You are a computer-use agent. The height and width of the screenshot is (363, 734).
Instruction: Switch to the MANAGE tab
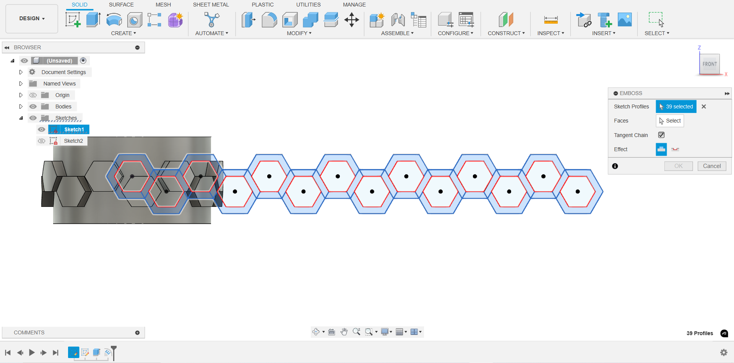tap(354, 5)
